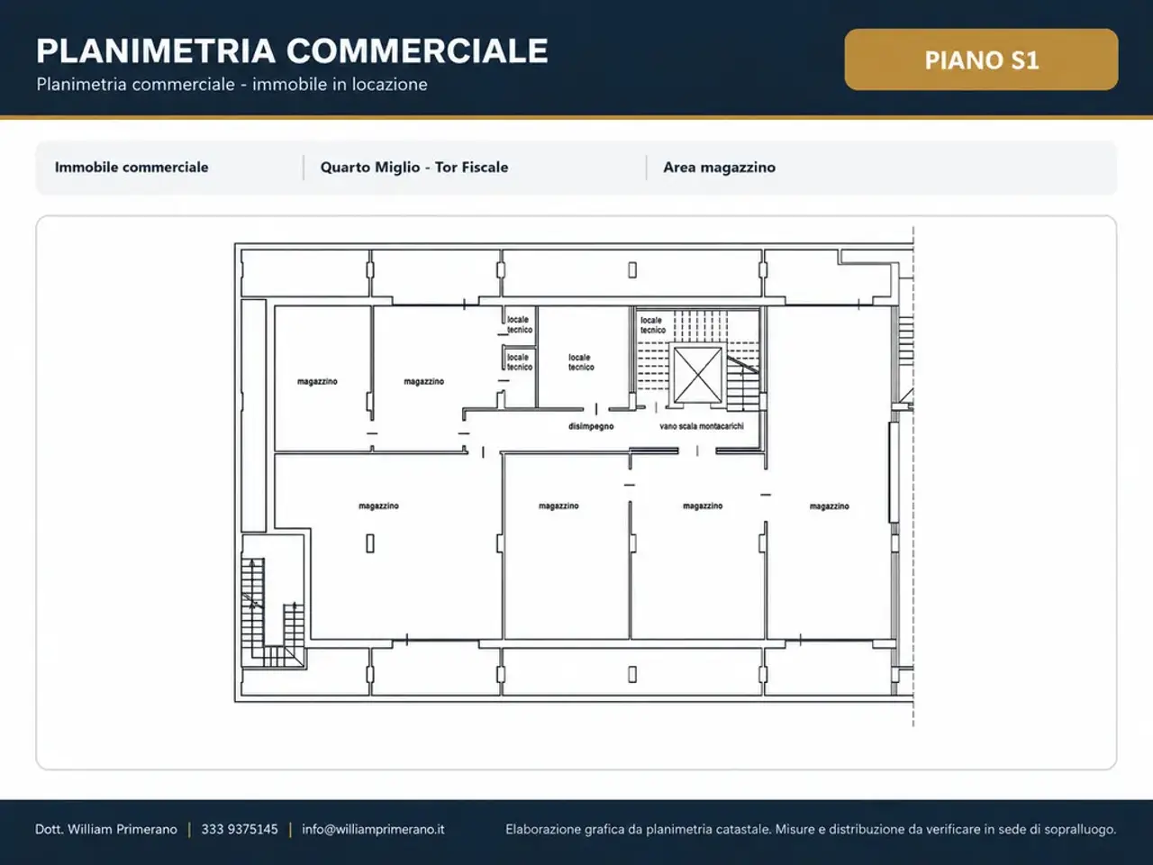
Task: Click "Quarto Miglio - Tor Fiscale" location text
Action: click(x=414, y=167)
